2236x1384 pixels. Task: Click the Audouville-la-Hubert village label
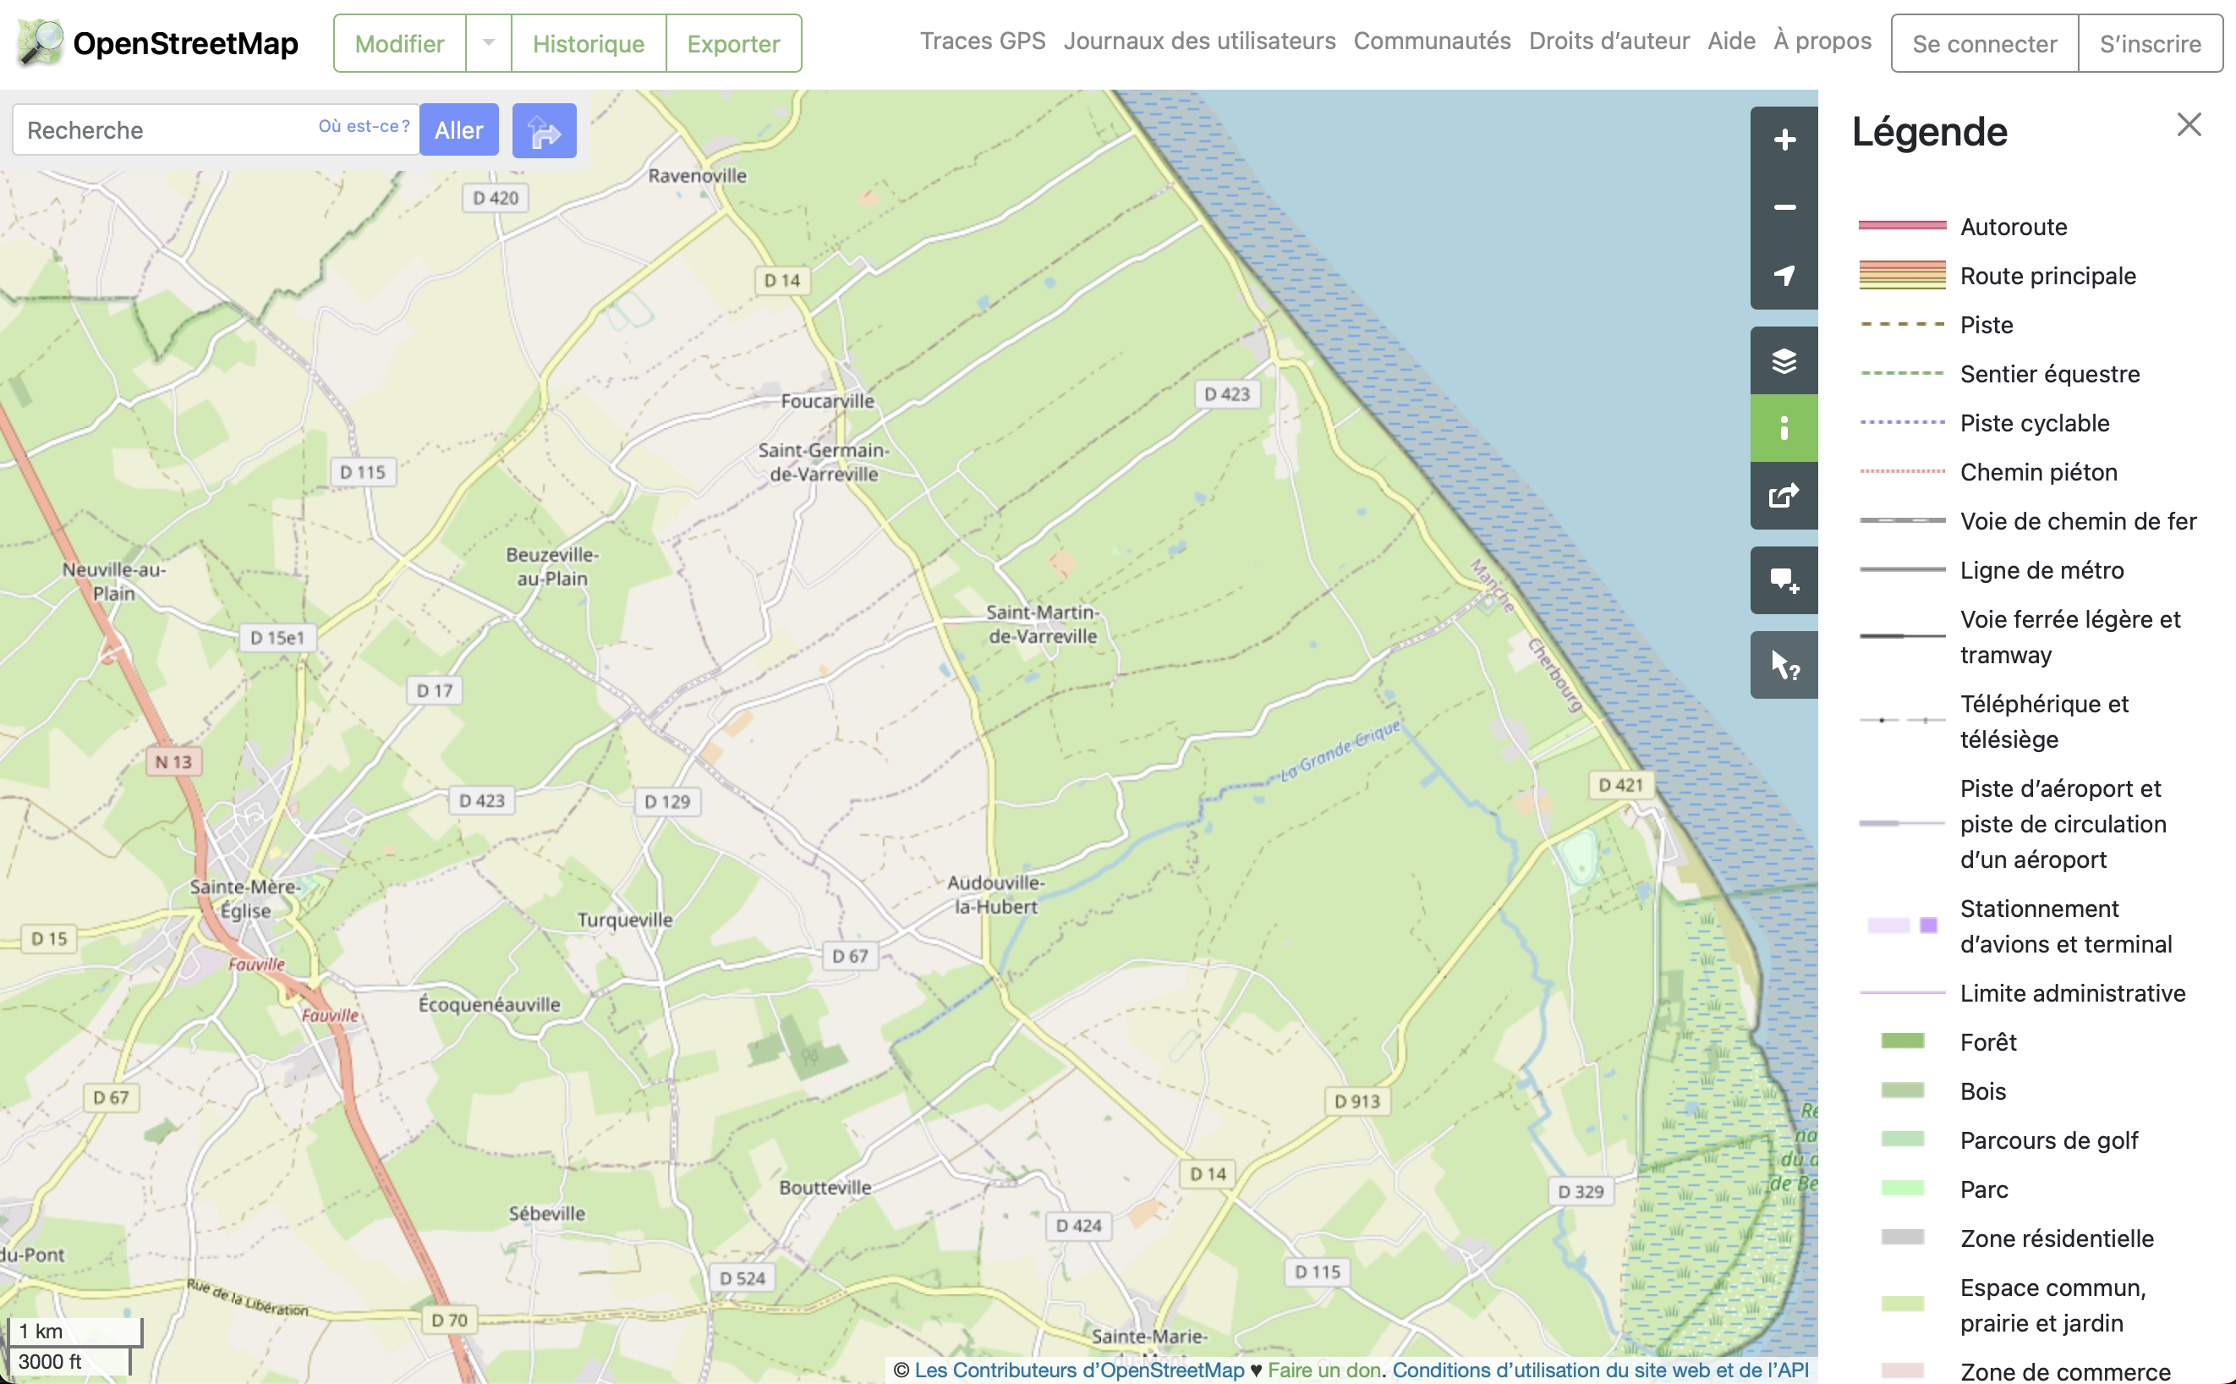pos(995,894)
